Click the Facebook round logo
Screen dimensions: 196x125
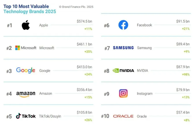click(x=123, y=25)
